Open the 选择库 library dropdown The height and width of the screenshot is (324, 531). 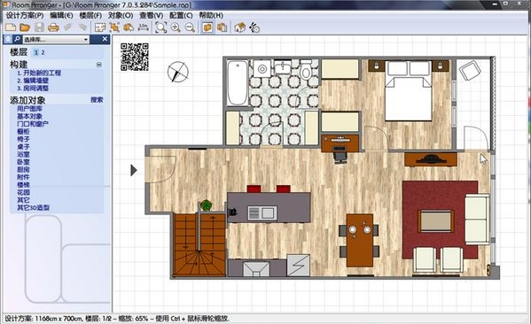[56, 40]
